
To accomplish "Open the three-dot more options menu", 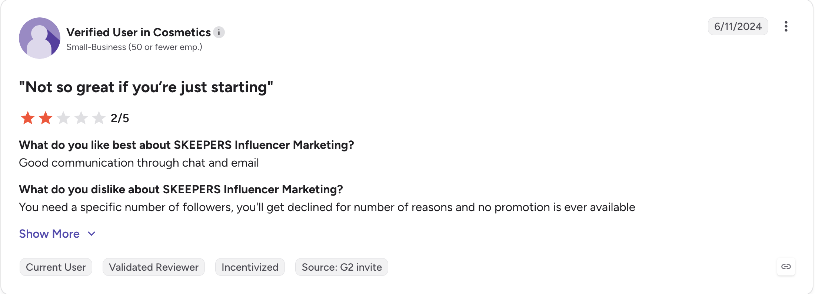I will [x=786, y=26].
